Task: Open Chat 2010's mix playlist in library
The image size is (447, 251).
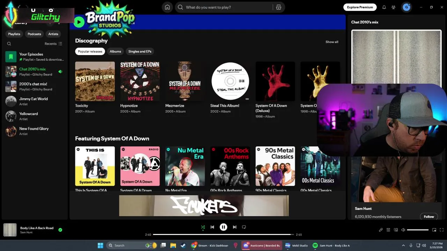Action: tap(34, 71)
